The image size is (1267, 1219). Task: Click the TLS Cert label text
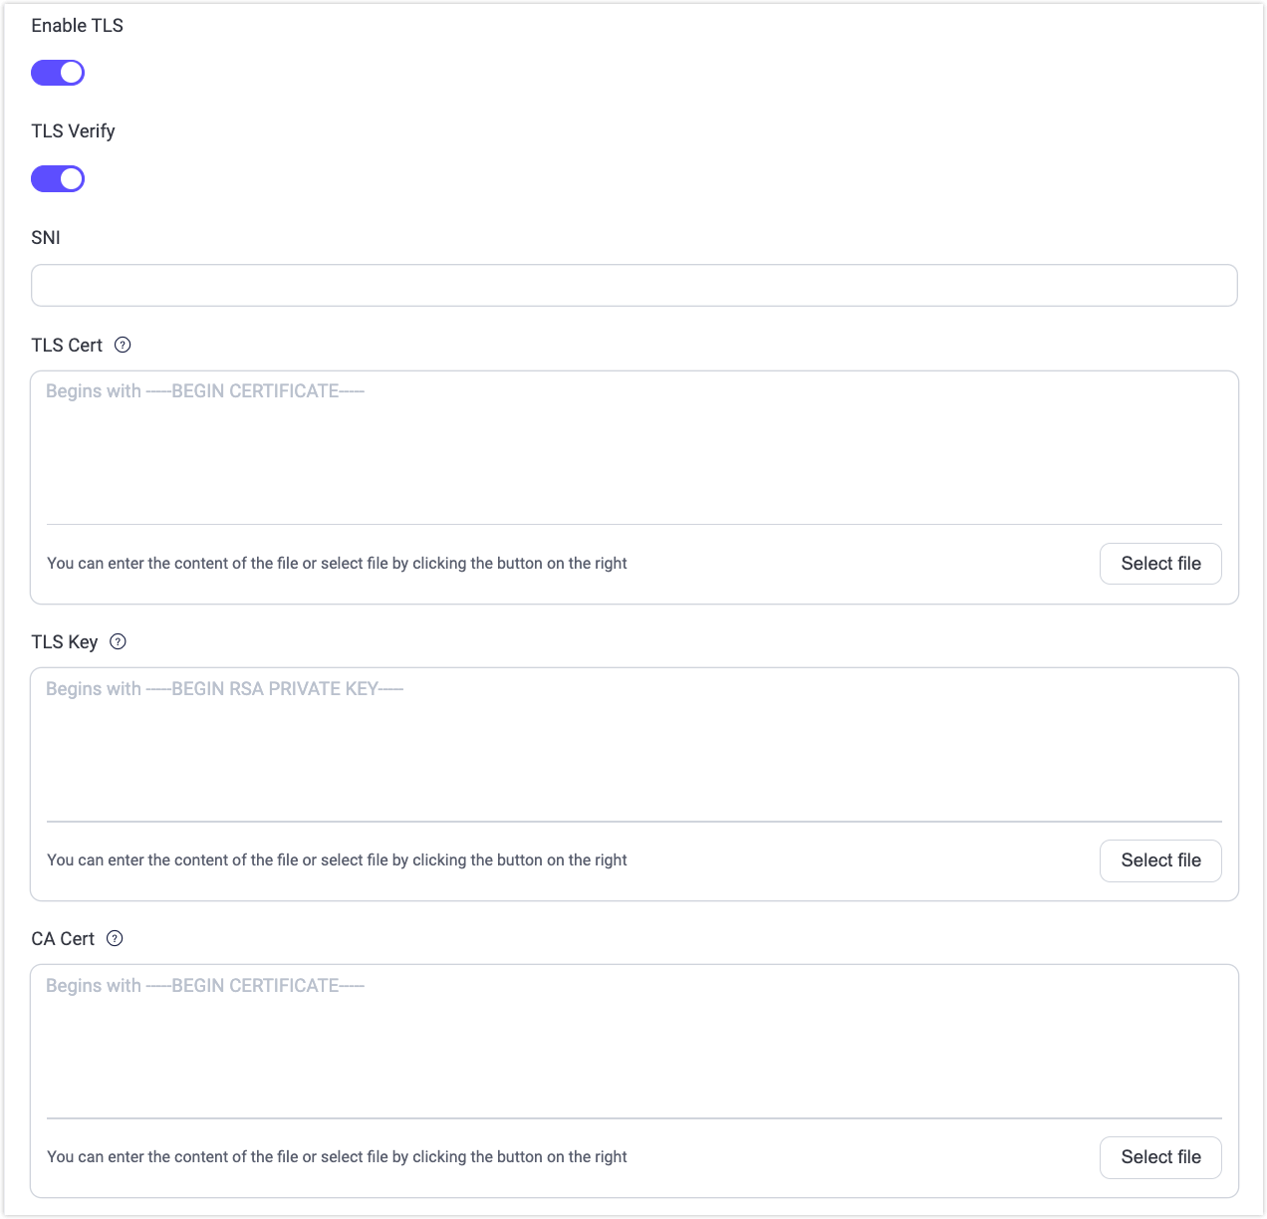[x=67, y=346]
